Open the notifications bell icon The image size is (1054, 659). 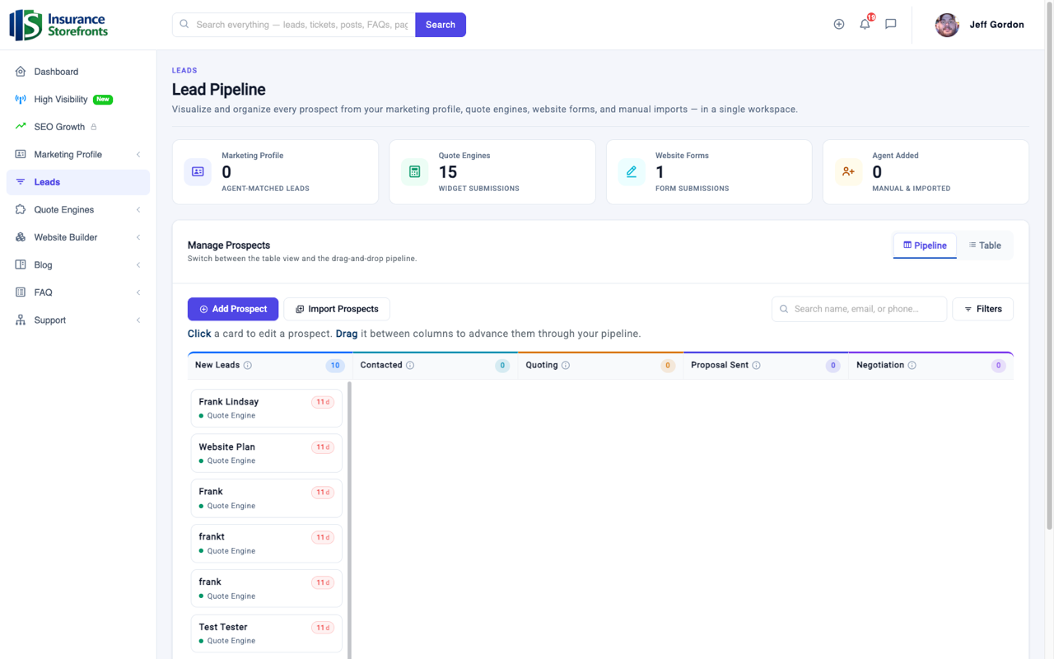point(865,25)
